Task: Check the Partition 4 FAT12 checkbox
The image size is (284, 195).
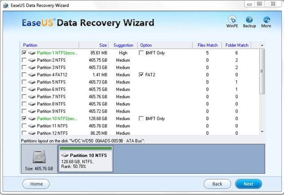Action: 24,75
